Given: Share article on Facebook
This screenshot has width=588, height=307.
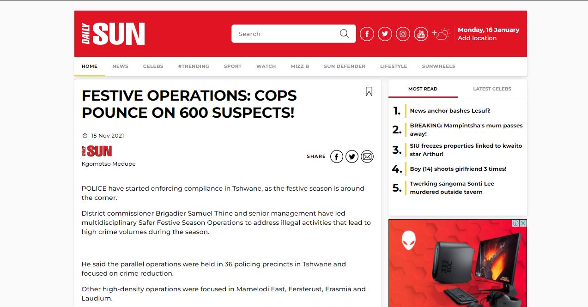Looking at the screenshot, I should [337, 157].
